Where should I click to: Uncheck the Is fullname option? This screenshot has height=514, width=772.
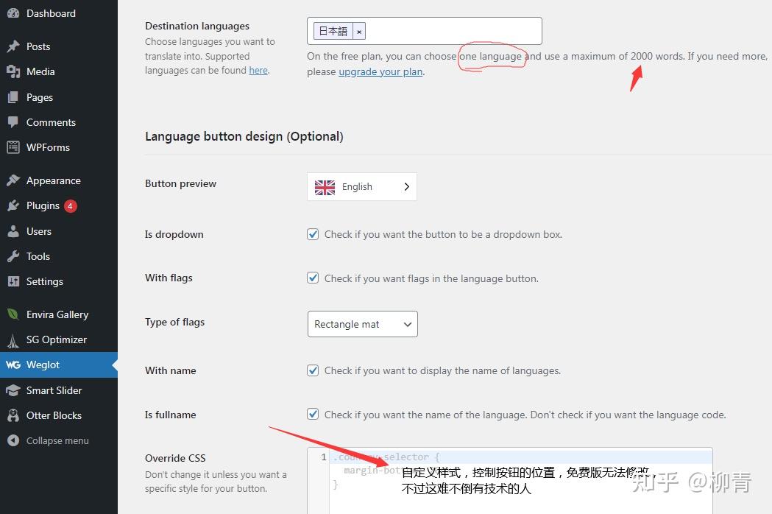point(313,414)
